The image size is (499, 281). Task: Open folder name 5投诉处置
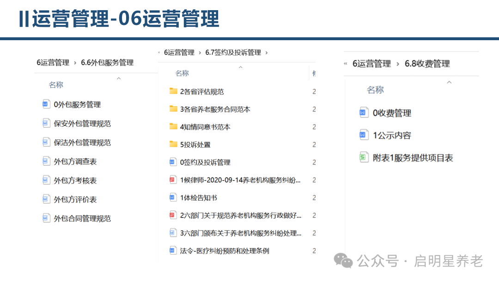195,145
